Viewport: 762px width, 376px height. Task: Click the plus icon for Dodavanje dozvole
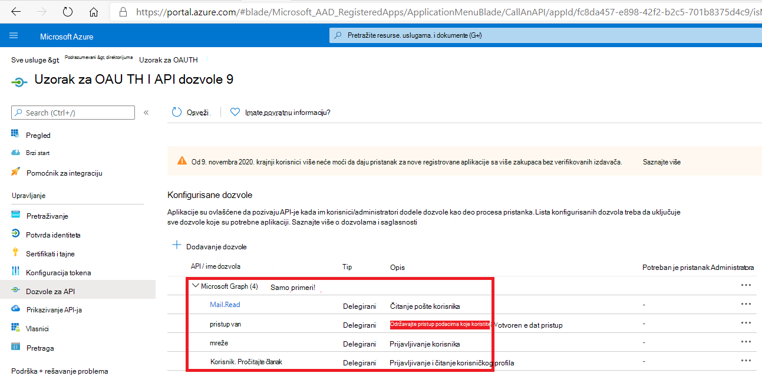point(176,245)
